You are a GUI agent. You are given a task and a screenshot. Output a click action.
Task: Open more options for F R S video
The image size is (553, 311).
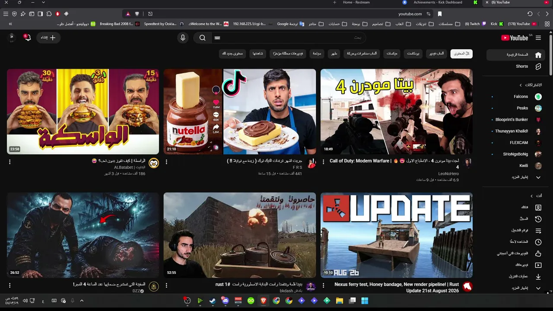(166, 162)
